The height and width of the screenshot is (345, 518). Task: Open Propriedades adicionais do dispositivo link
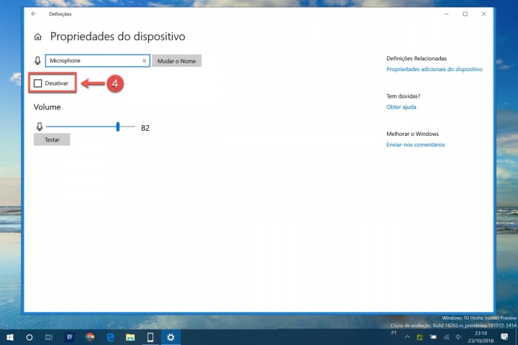435,69
